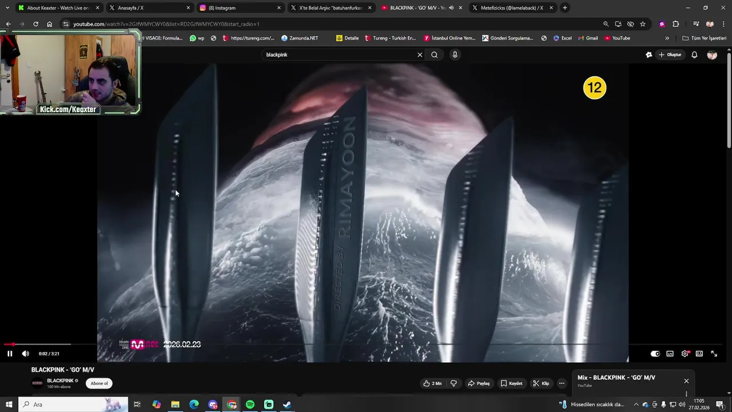Bookmark this page with star

[x=643, y=24]
